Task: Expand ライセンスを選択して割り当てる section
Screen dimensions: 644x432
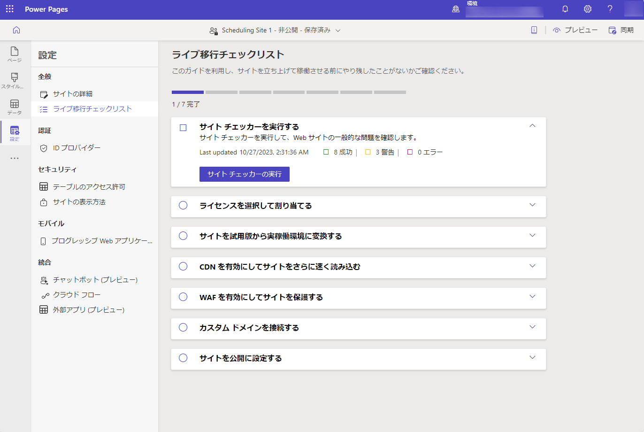Action: tap(532, 205)
